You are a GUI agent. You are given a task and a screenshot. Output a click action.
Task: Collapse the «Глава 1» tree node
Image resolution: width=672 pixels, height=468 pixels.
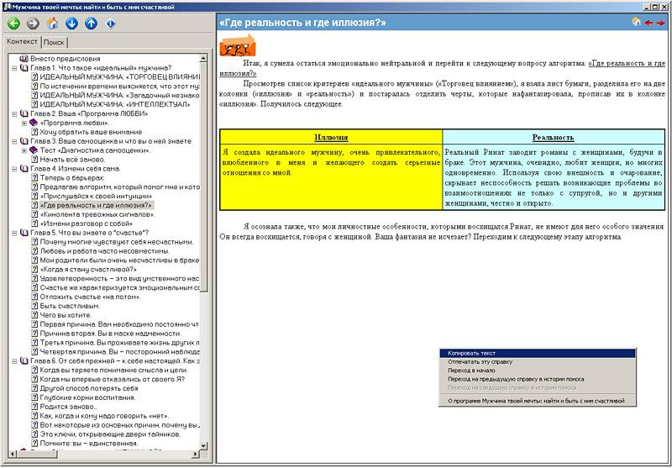point(14,68)
